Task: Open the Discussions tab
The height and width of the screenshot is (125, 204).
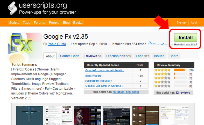Action: (x=118, y=56)
